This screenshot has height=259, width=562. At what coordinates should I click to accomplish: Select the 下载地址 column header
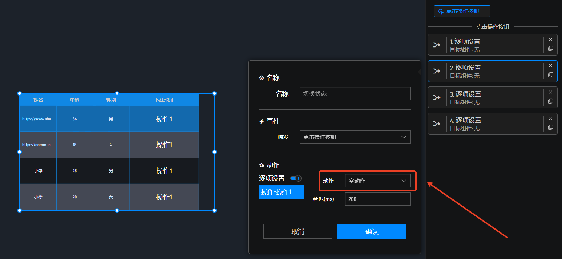pos(164,100)
